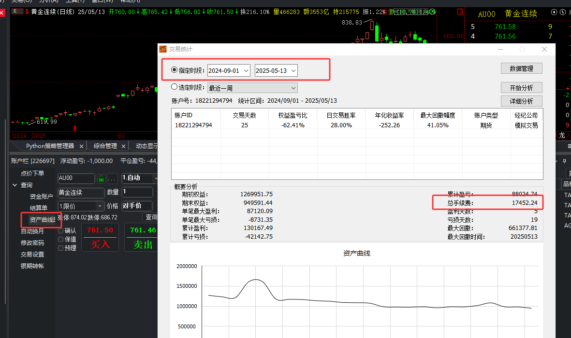
Task: Select the 选定时段 radio button
Action: tap(175, 87)
